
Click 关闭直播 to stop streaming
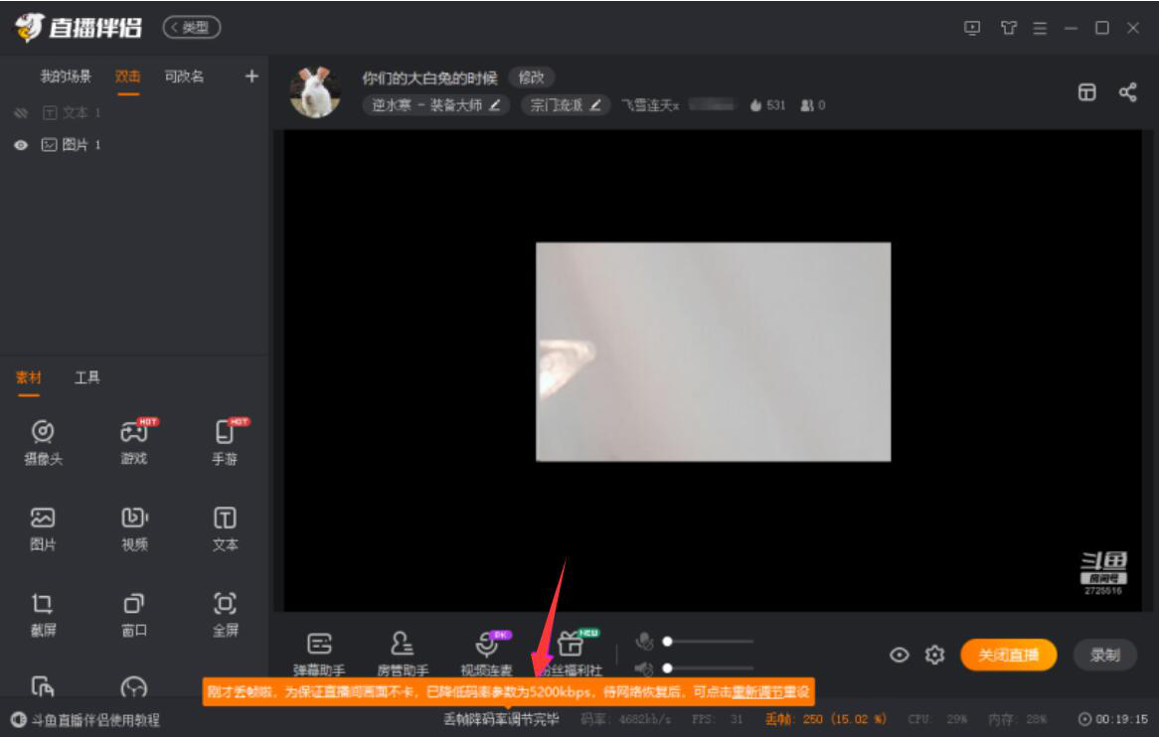point(1008,655)
